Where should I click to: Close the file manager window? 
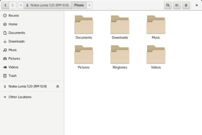click(x=197, y=5)
